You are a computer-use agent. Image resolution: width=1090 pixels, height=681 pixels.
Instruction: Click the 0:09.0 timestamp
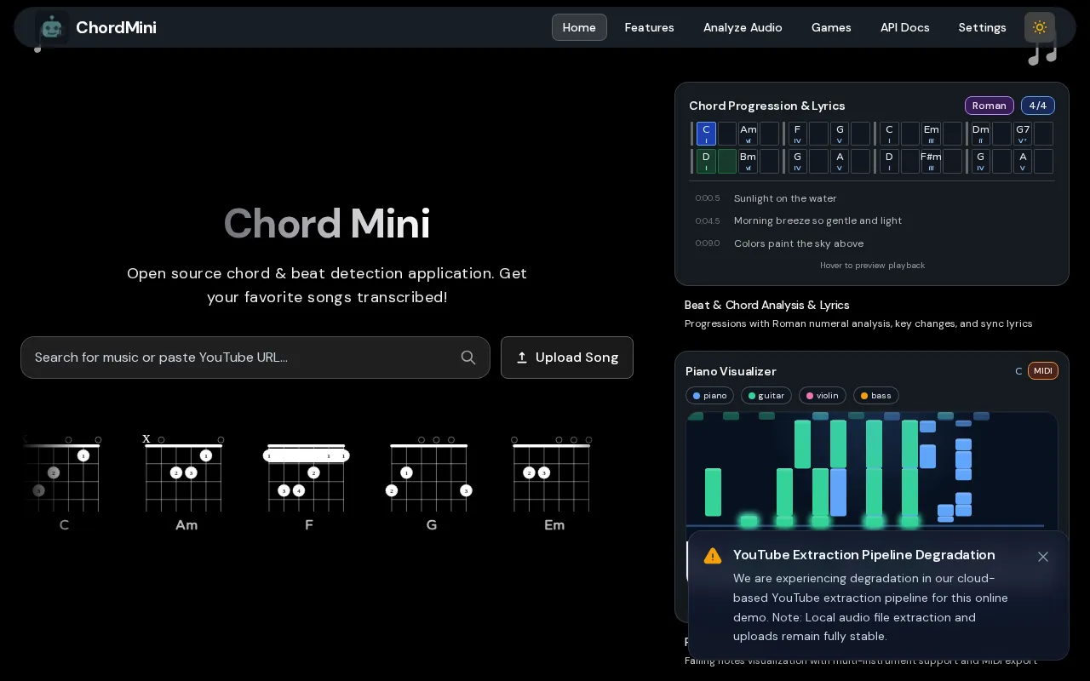click(x=708, y=243)
